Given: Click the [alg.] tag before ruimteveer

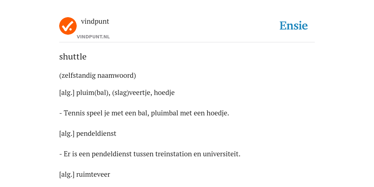Looking at the screenshot, I should pyautogui.click(x=67, y=175).
